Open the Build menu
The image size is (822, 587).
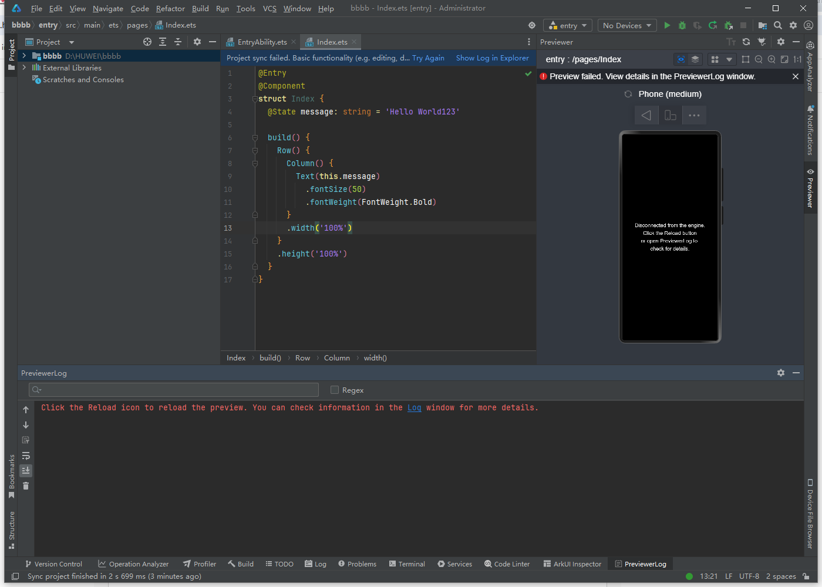(200, 8)
